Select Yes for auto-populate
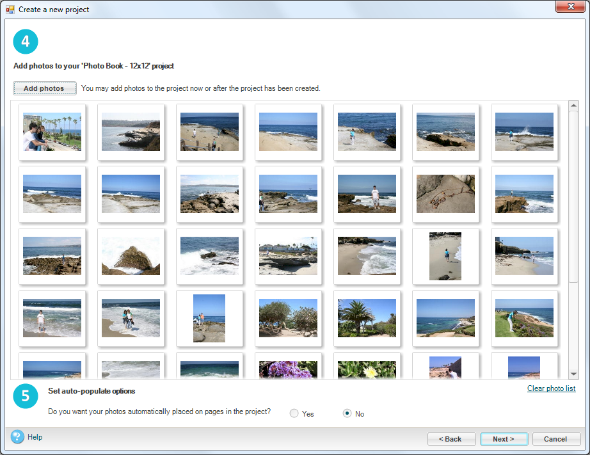Viewport: 590px width, 455px height. (x=294, y=413)
